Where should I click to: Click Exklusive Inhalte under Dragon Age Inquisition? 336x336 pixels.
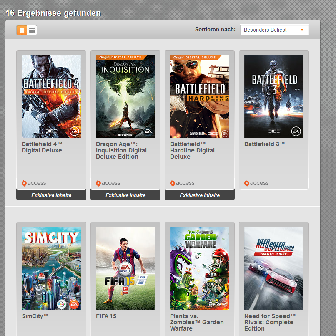[x=125, y=195]
